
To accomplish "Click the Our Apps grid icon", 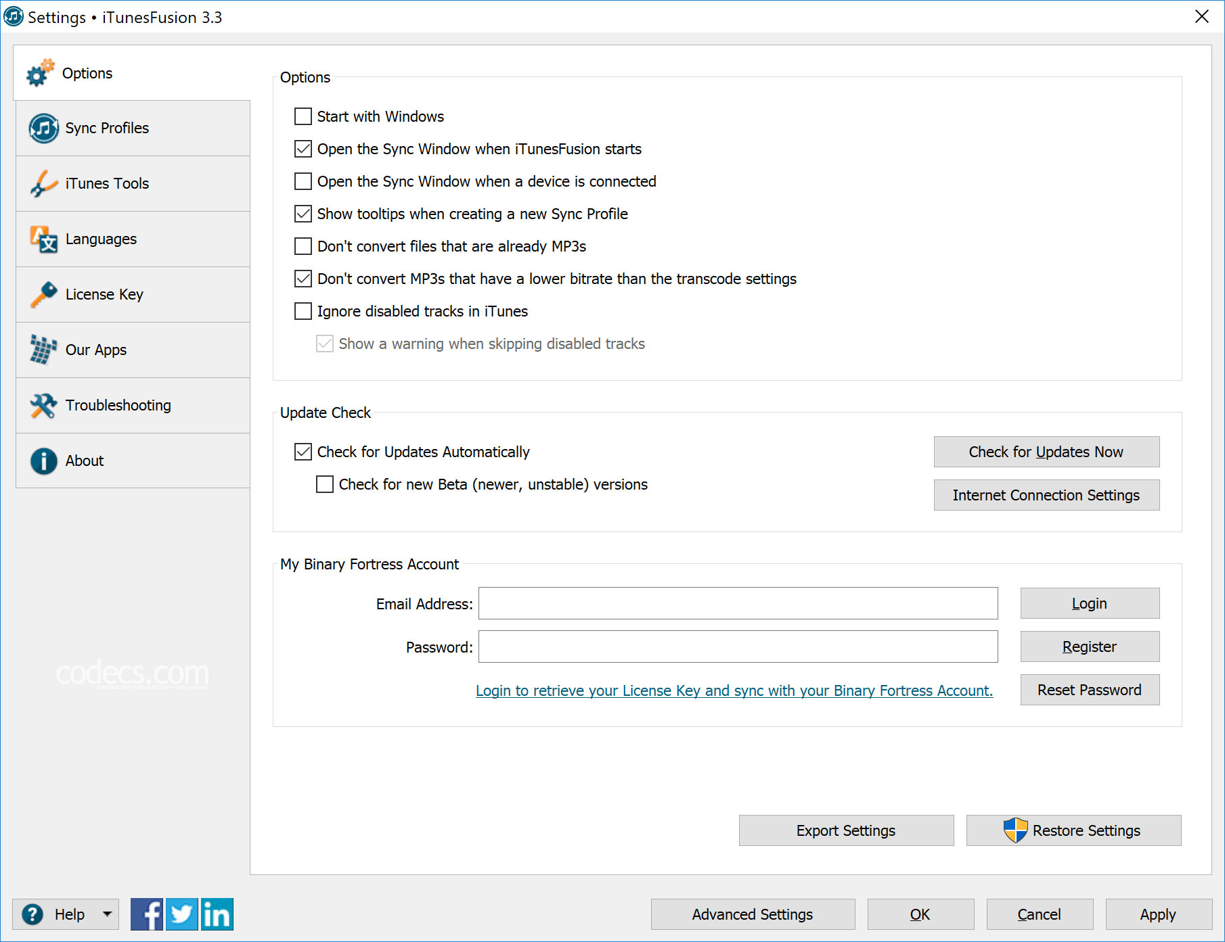I will point(44,350).
